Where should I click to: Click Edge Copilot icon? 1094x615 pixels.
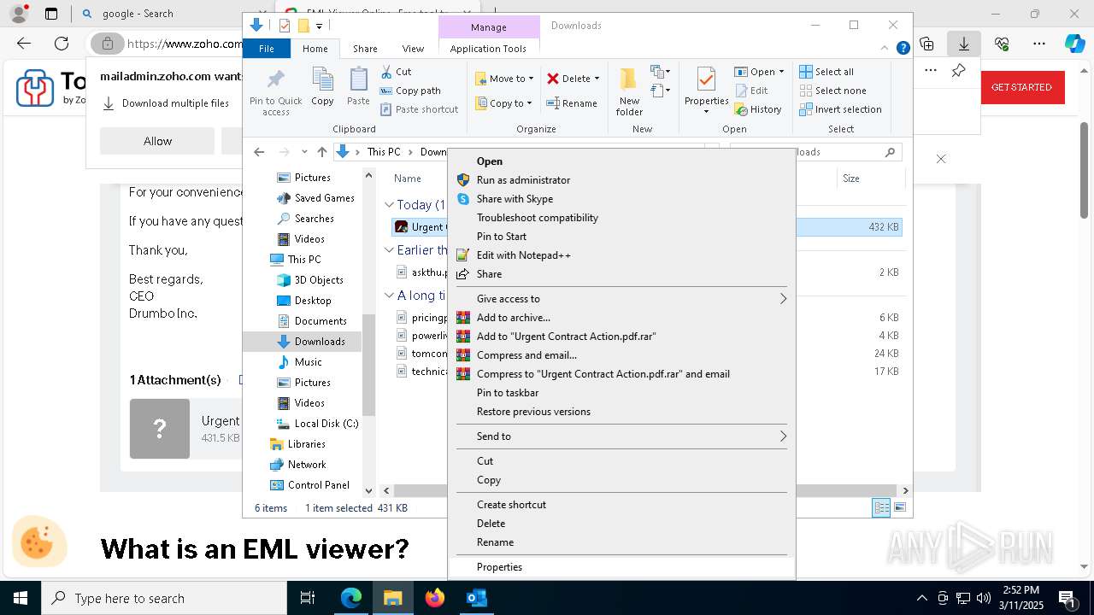1074,44
